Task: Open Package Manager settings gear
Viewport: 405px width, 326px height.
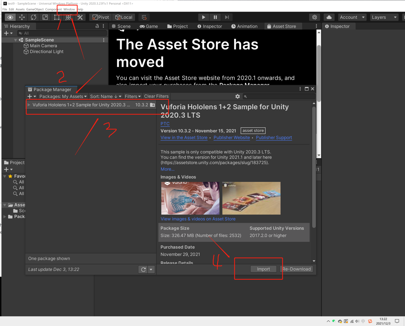Action: tap(238, 96)
